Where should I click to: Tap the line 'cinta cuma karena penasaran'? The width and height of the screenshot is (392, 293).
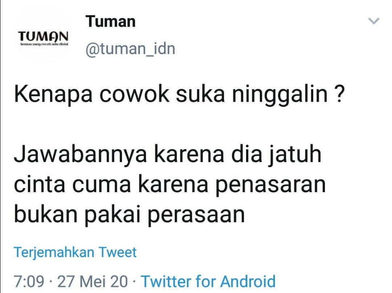[170, 185]
